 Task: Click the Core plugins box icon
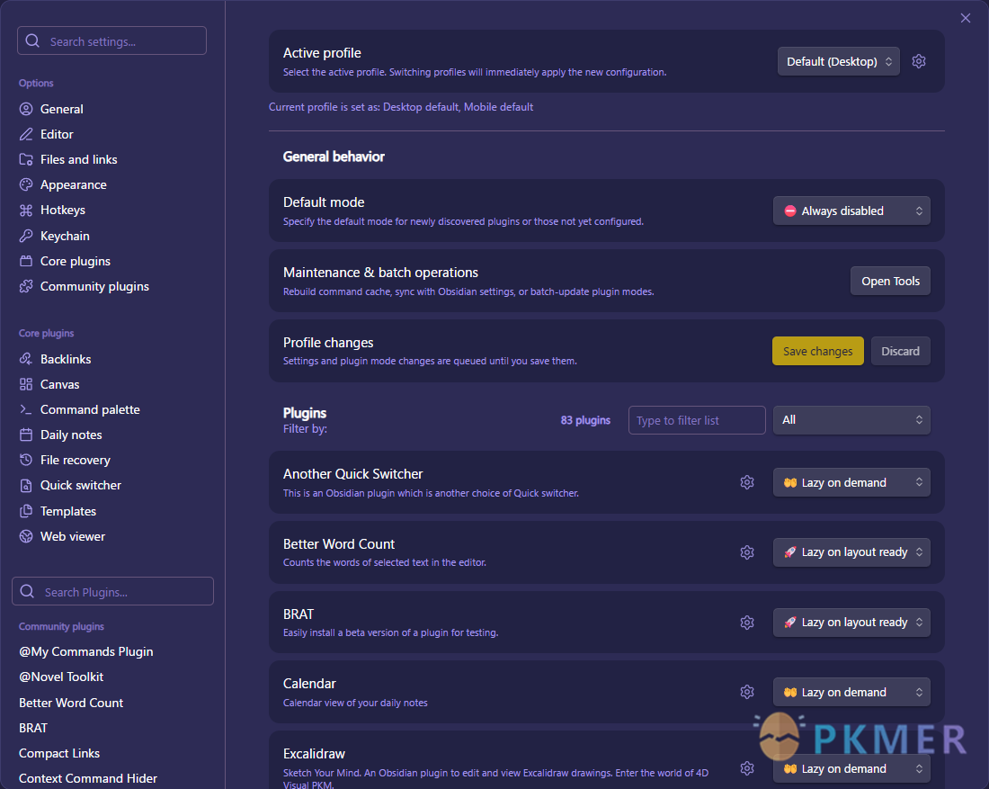point(26,261)
